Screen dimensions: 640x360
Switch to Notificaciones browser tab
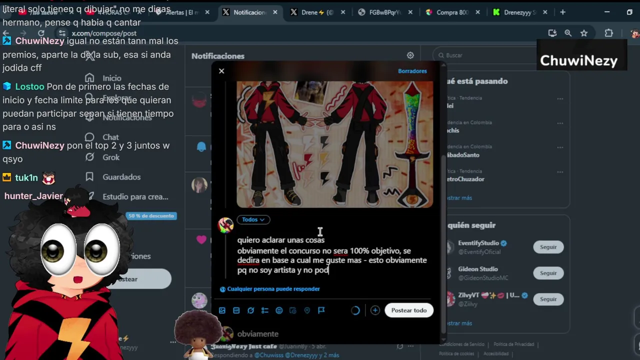point(250,12)
